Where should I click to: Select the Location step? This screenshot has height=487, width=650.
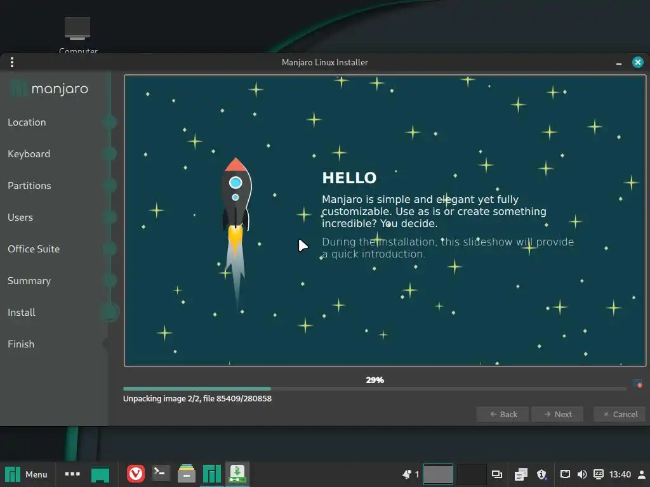[x=27, y=122]
